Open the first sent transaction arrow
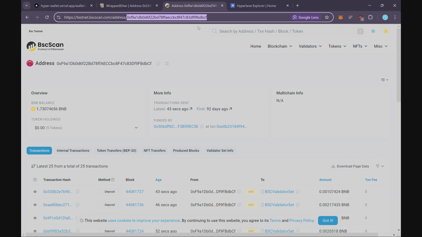This screenshot has width=422, height=237. [x=230, y=109]
